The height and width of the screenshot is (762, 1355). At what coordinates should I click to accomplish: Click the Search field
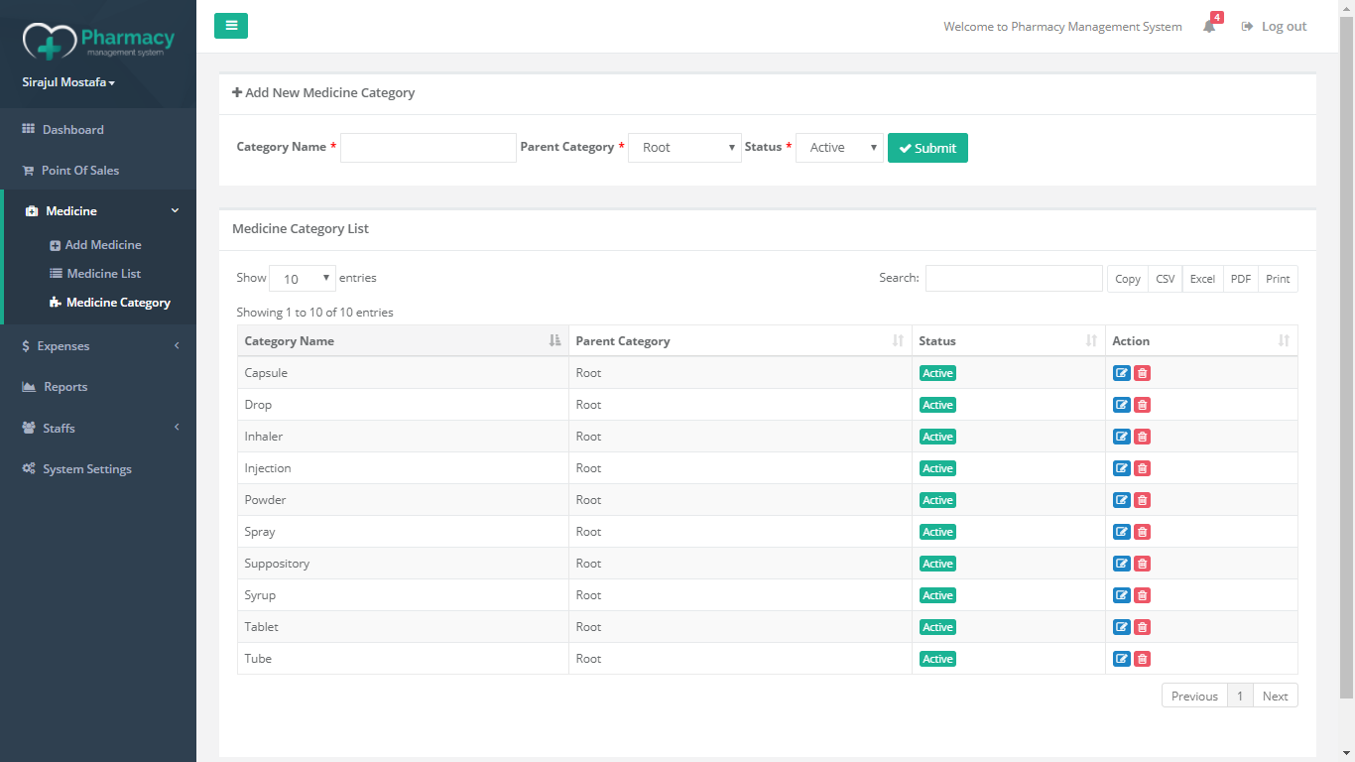(1014, 279)
